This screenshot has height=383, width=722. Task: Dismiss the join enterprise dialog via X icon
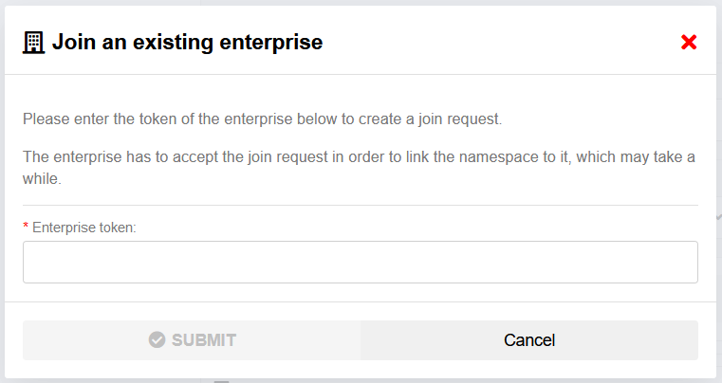pos(689,42)
